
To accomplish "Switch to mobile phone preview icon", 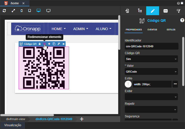I will coord(22,11).
